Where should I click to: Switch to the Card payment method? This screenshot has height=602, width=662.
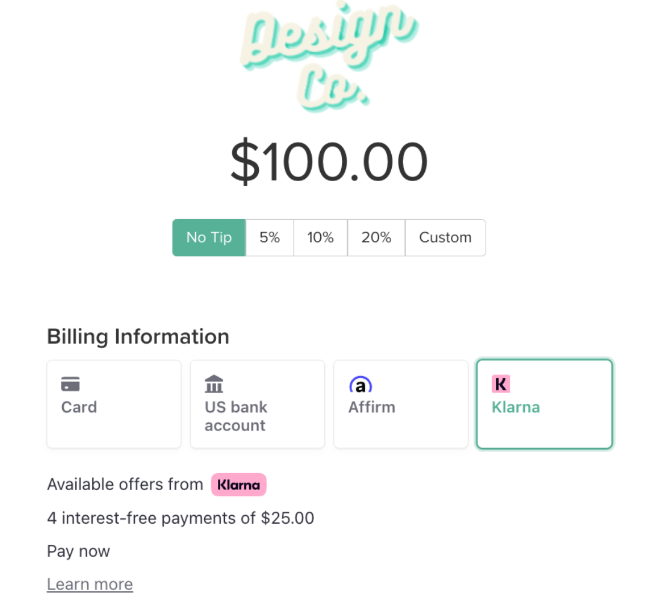(x=79, y=408)
